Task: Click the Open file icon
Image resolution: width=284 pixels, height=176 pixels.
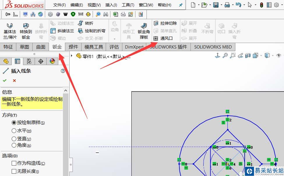Action: point(204,5)
